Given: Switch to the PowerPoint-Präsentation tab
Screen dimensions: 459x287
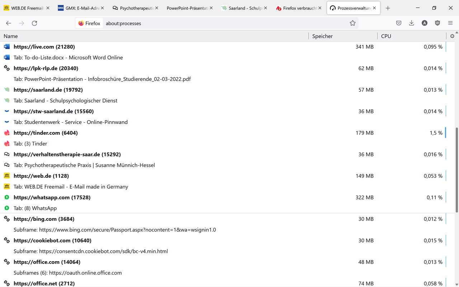Looking at the screenshot, I should click(190, 8).
